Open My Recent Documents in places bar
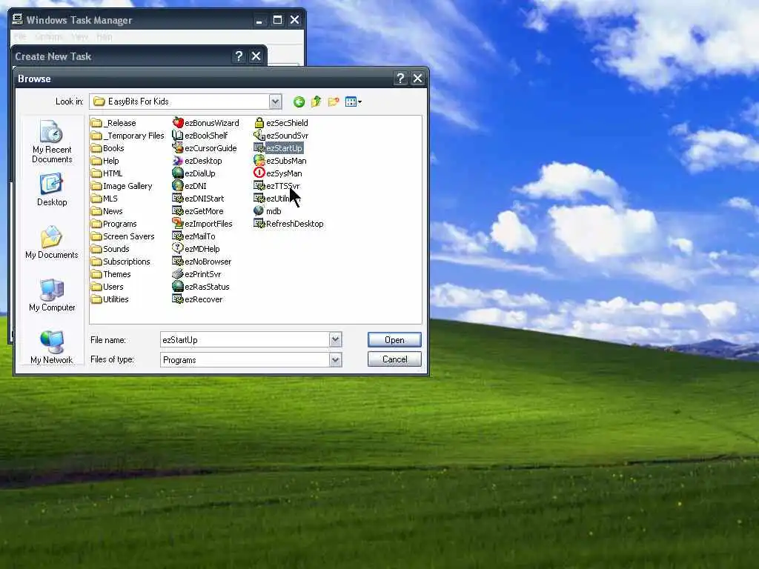 52,142
